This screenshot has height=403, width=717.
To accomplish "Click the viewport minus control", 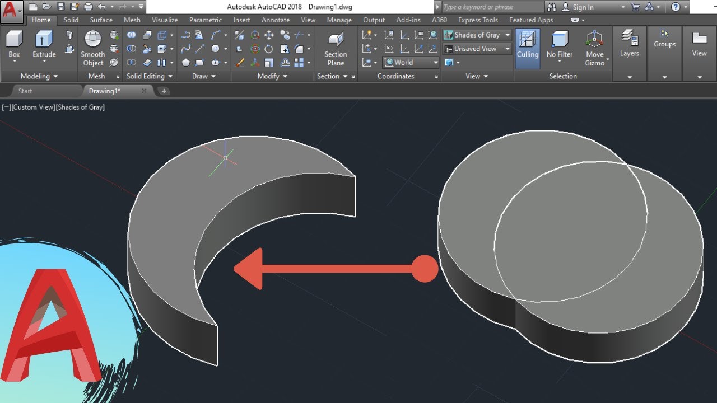I will [x=6, y=107].
